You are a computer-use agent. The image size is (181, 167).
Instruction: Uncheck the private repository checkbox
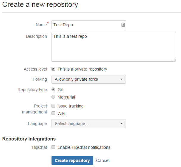[53, 69]
